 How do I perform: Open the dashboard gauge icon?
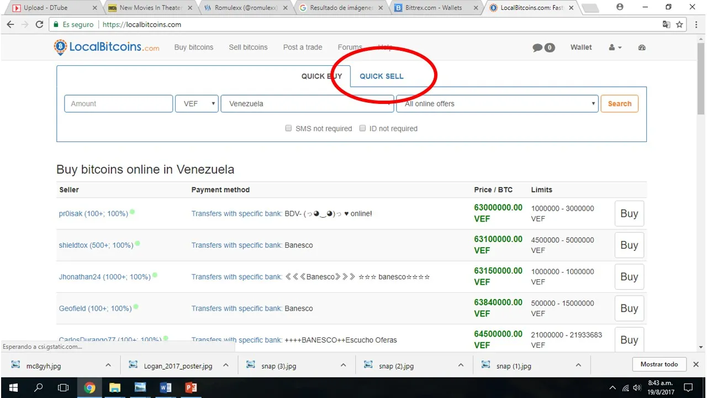(642, 48)
